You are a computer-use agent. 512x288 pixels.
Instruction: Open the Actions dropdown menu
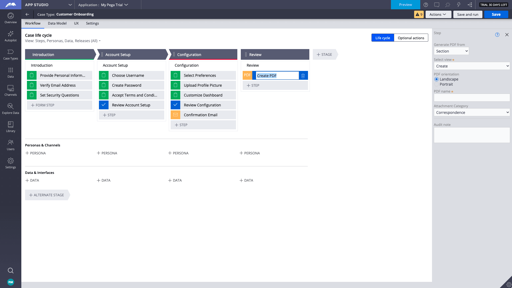click(438, 14)
